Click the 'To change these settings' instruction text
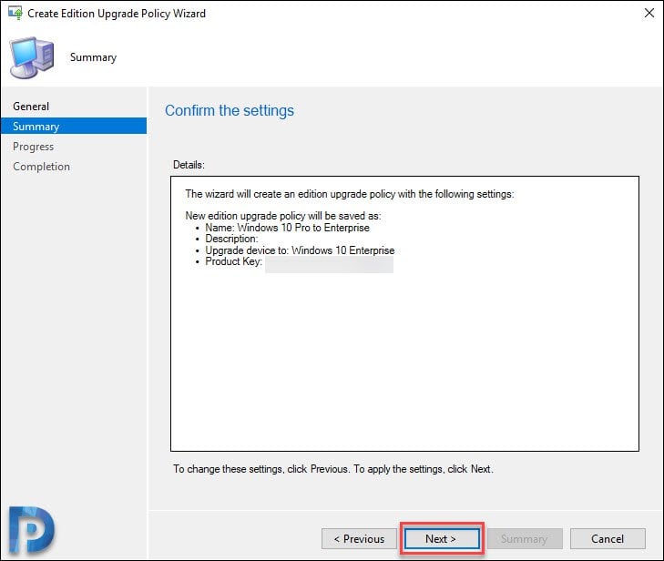Image resolution: width=664 pixels, height=561 pixels. 332,469
